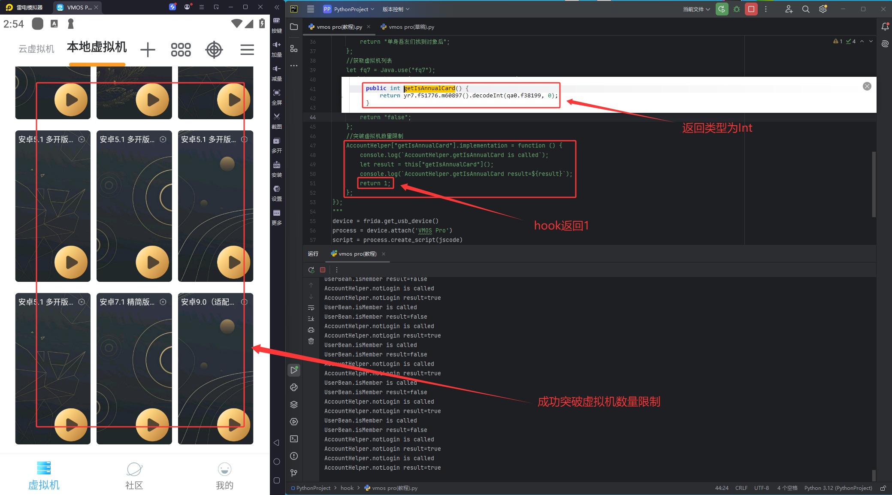Open the Structure tool window icon

pyautogui.click(x=294, y=48)
